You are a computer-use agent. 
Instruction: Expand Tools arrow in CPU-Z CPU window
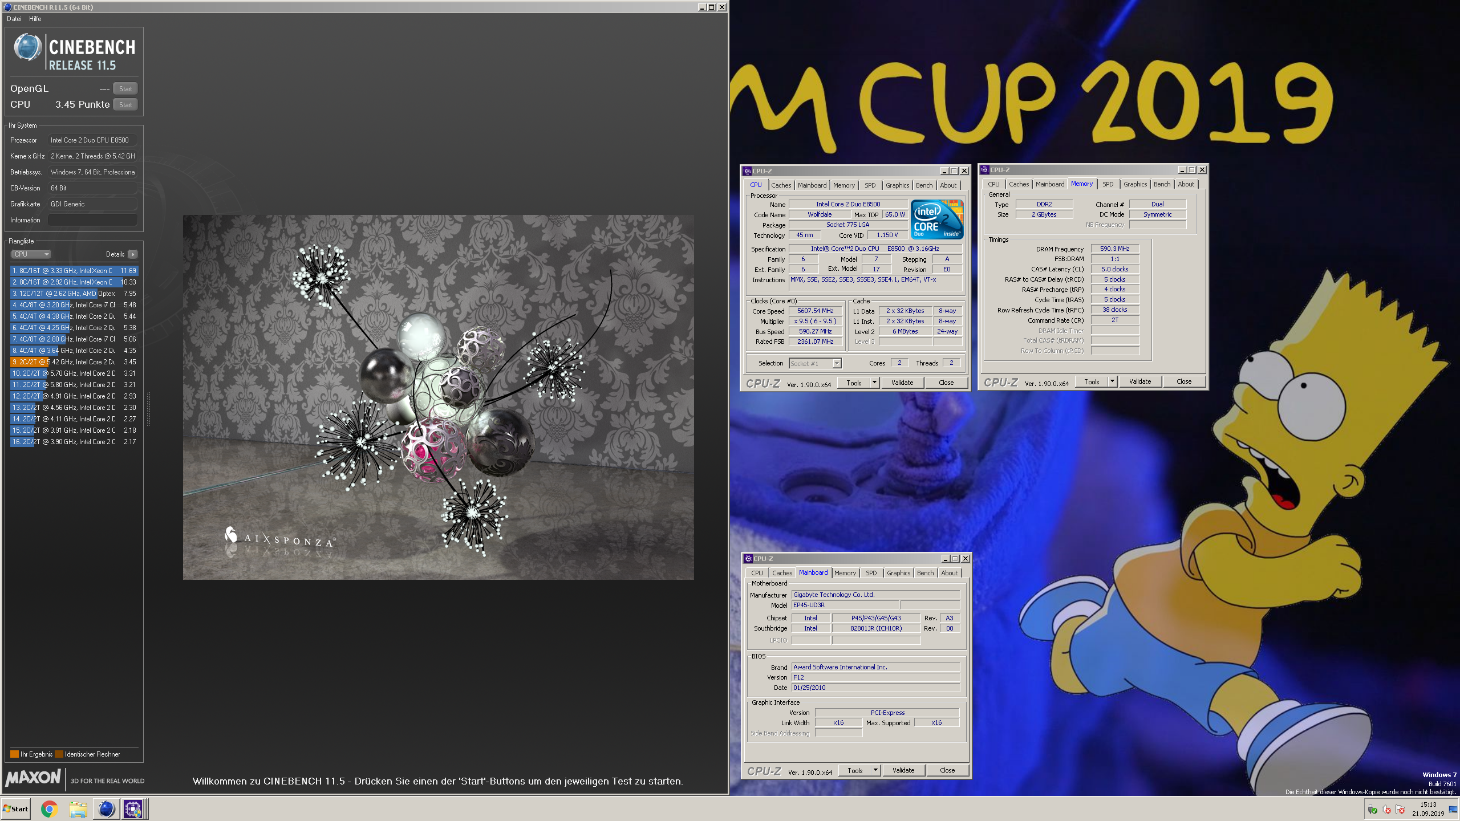click(x=874, y=383)
